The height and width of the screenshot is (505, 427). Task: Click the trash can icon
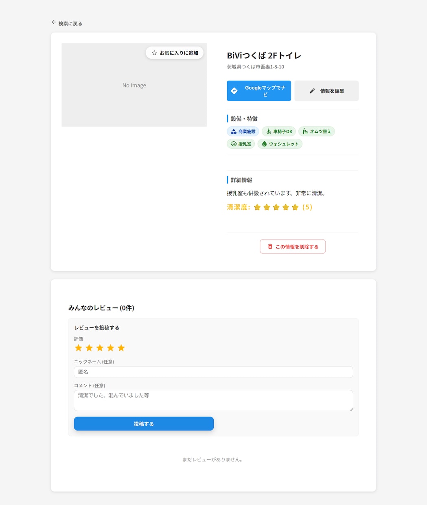pos(270,246)
